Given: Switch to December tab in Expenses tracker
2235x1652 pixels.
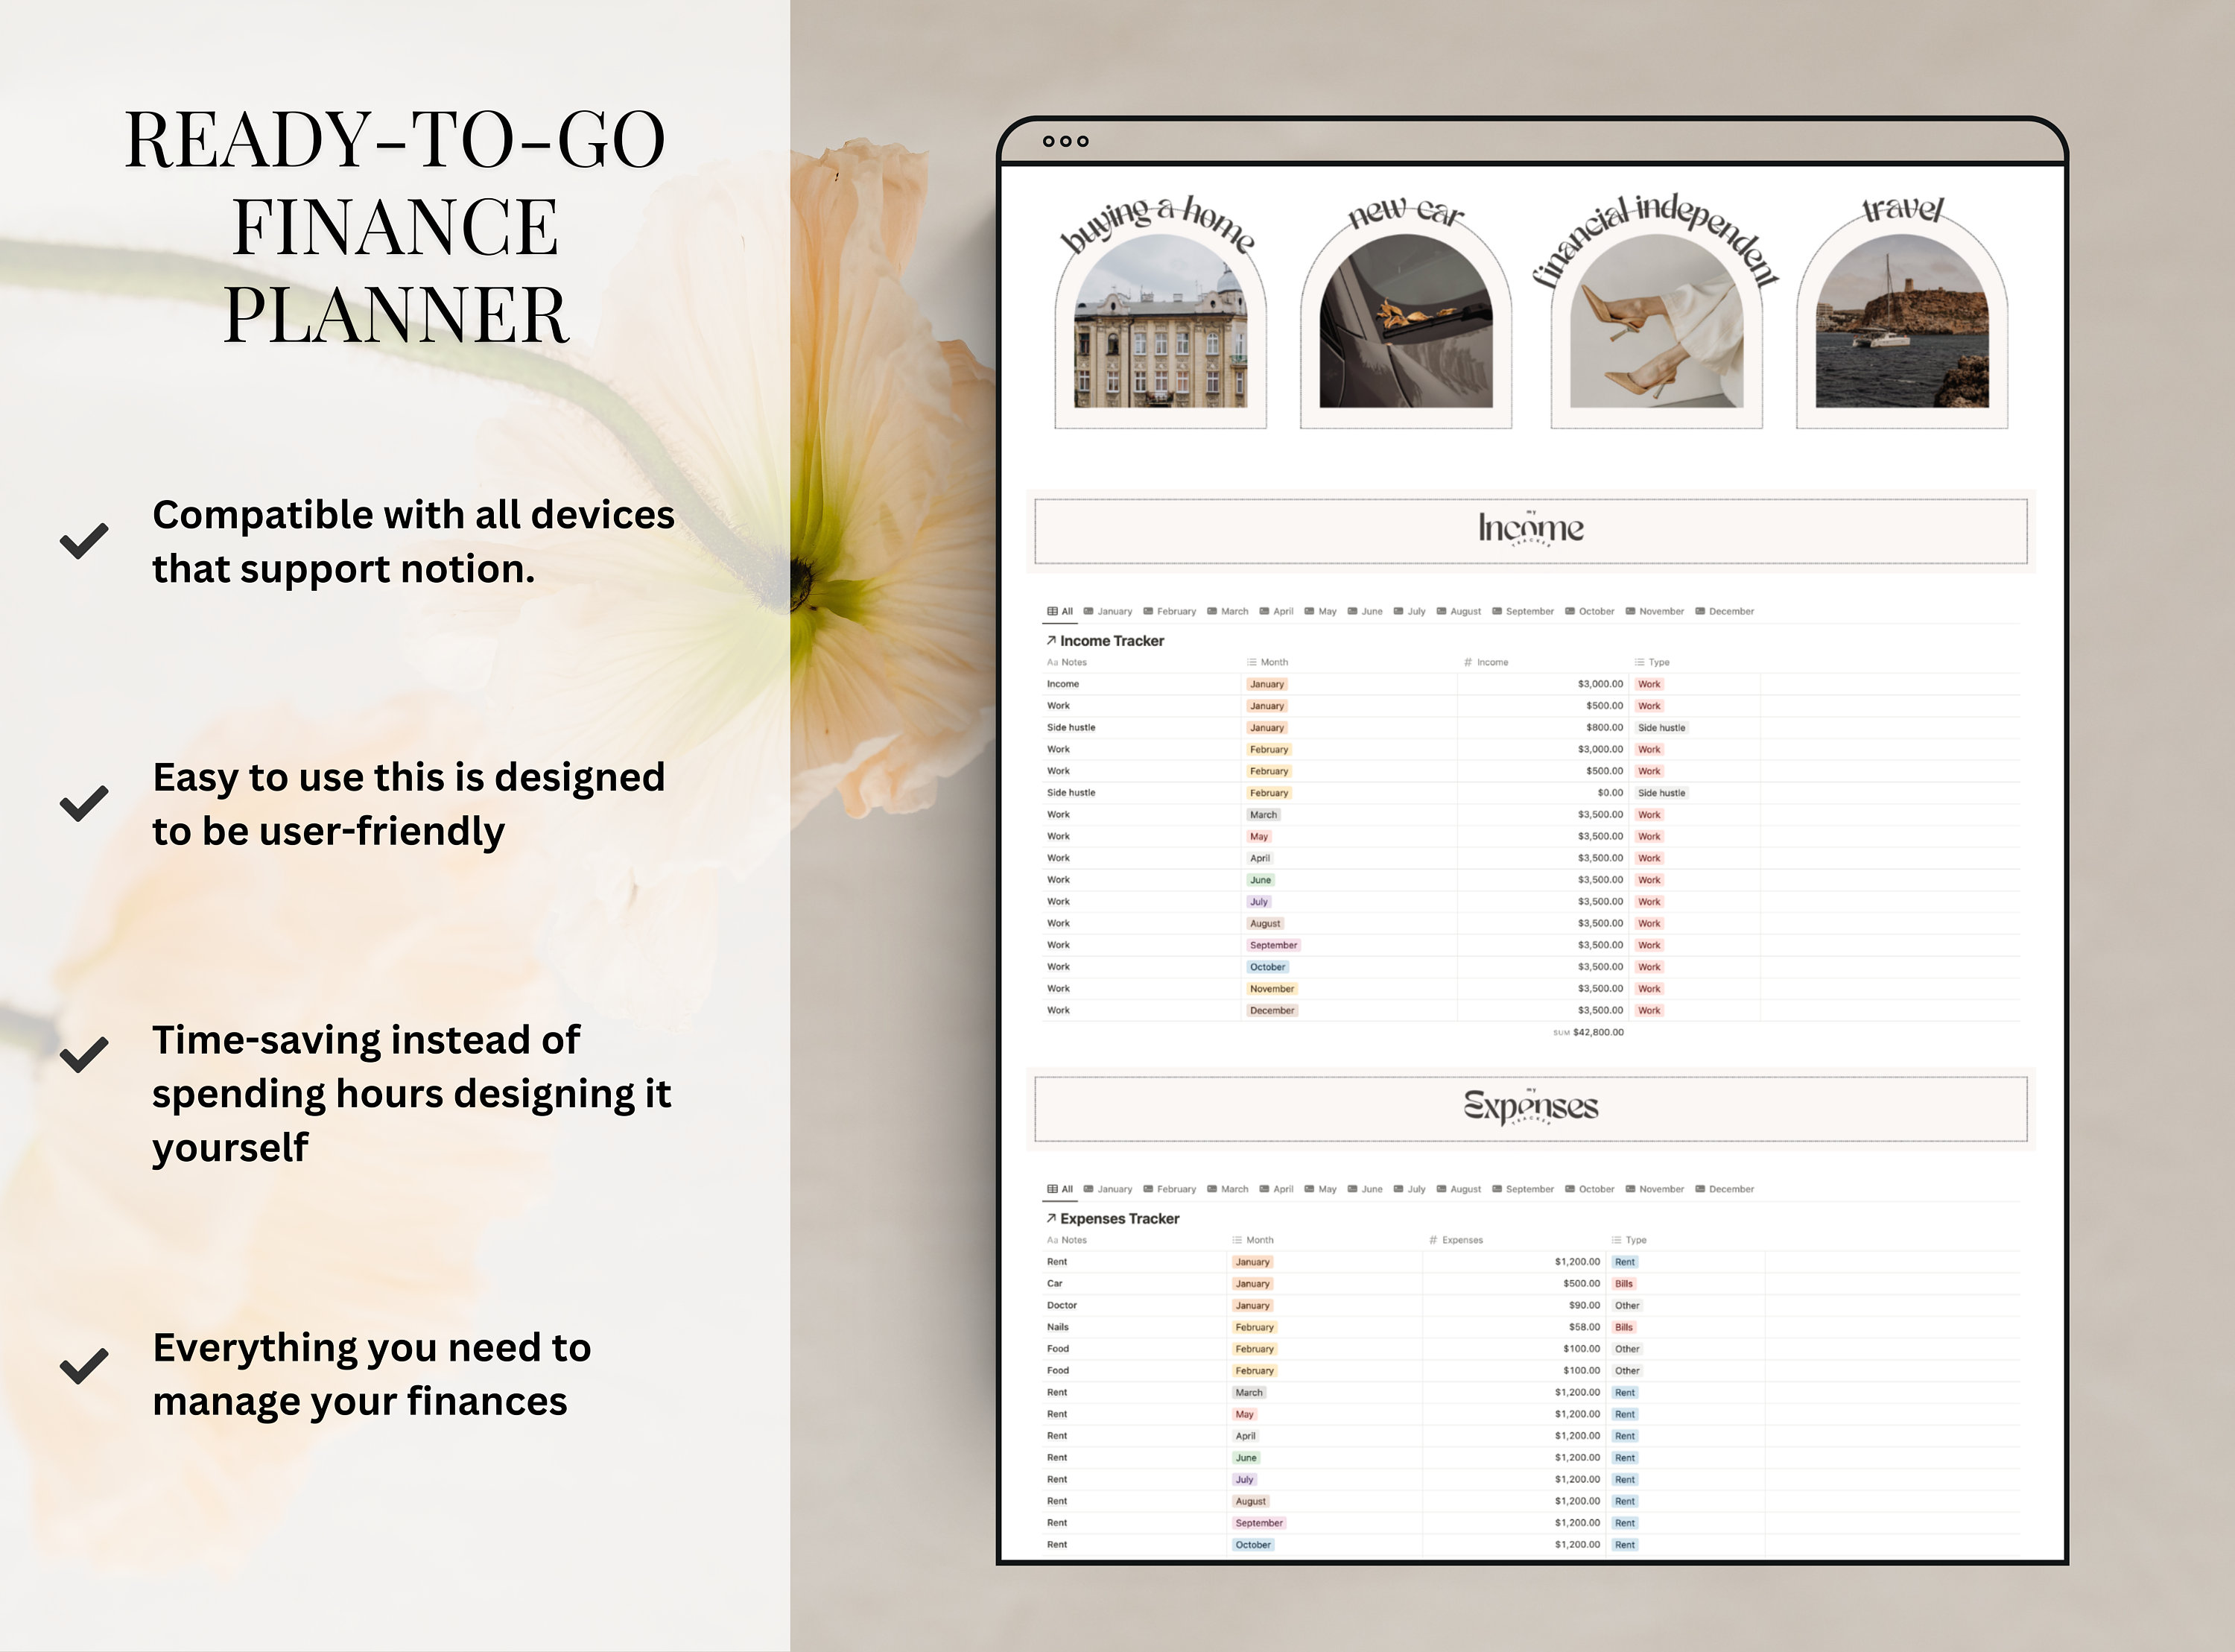Looking at the screenshot, I should coord(1724,1189).
